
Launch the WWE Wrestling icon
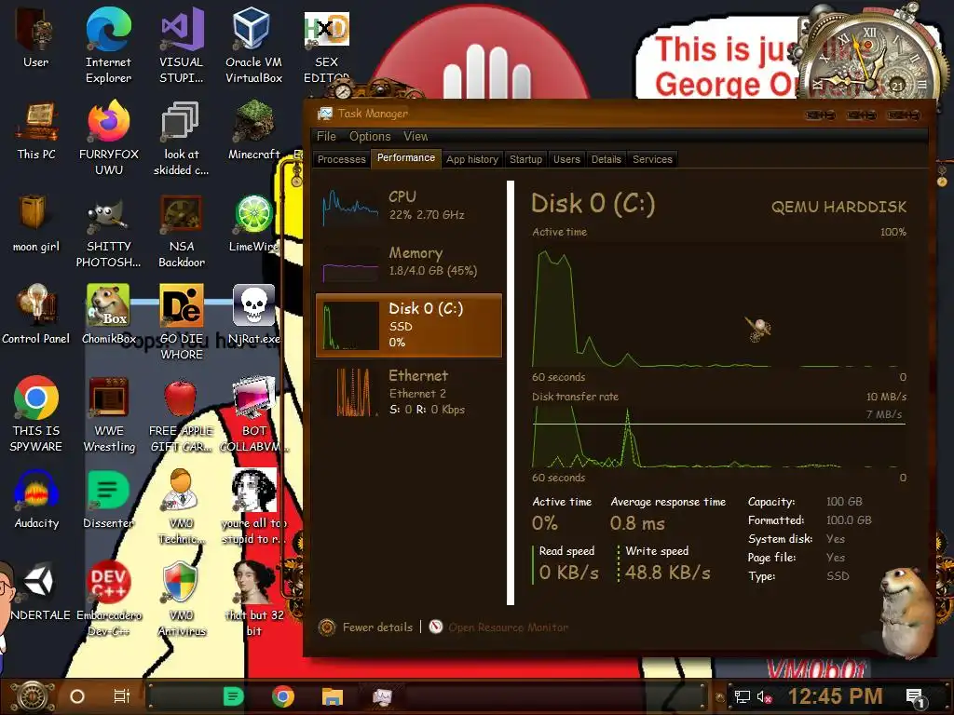[109, 414]
